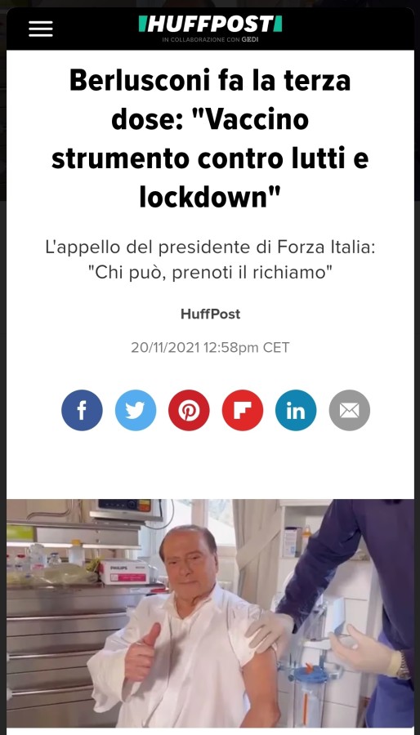Open the Berlusconi vaccination photo
The height and width of the screenshot is (735, 420).
(x=210, y=613)
